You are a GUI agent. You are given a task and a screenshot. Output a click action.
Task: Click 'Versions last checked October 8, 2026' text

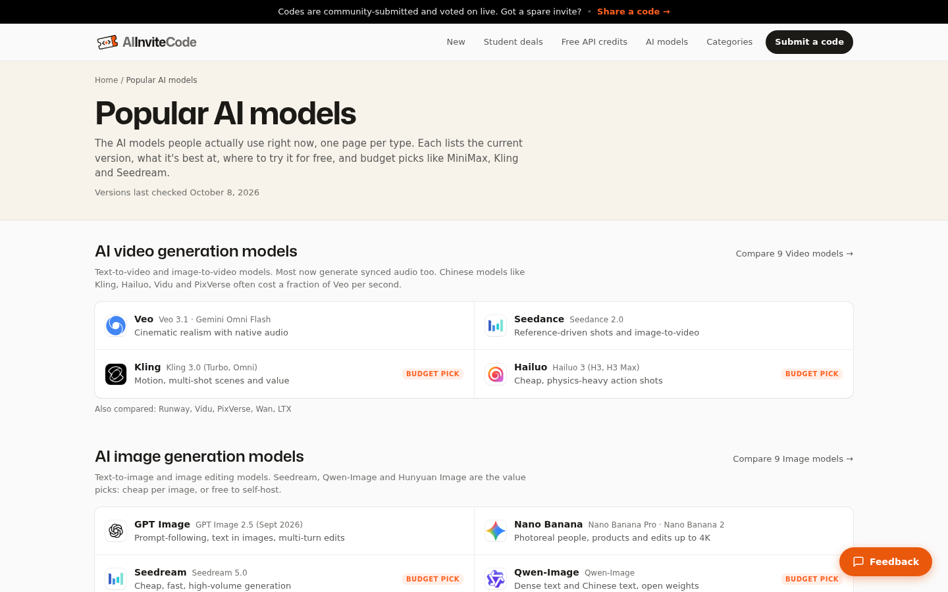pos(177,193)
